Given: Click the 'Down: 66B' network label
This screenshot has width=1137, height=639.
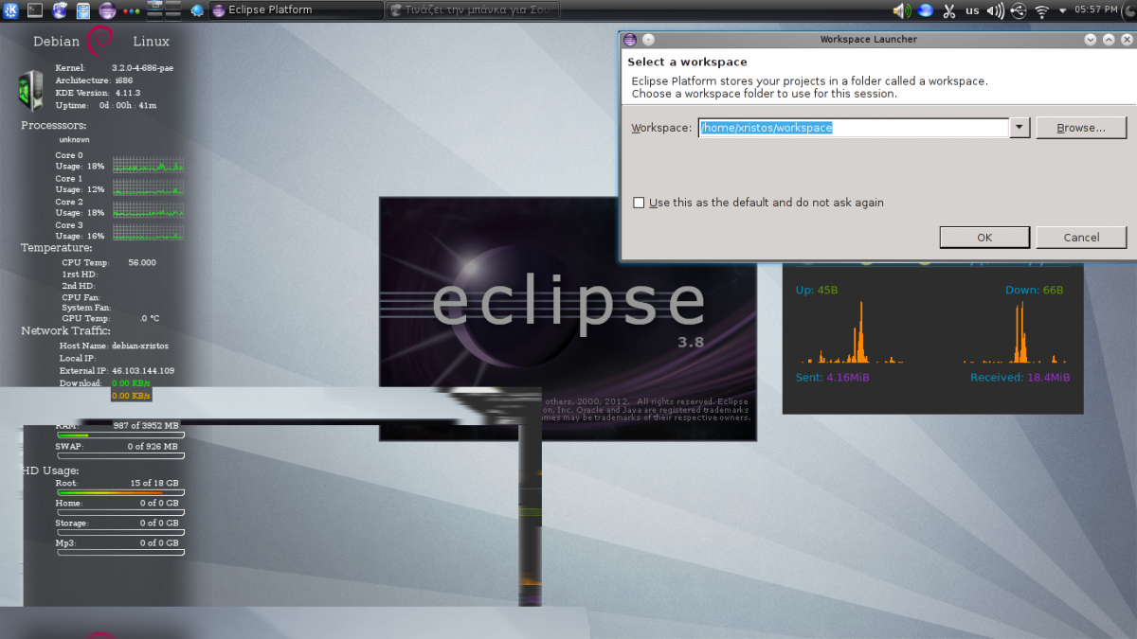Looking at the screenshot, I should [1035, 290].
